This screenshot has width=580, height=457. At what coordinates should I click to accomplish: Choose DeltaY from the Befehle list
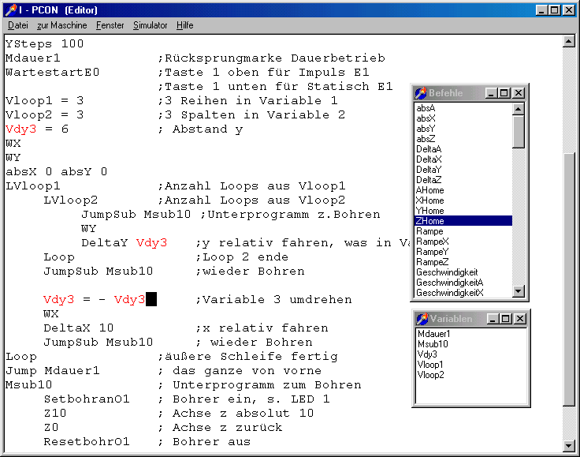[429, 170]
